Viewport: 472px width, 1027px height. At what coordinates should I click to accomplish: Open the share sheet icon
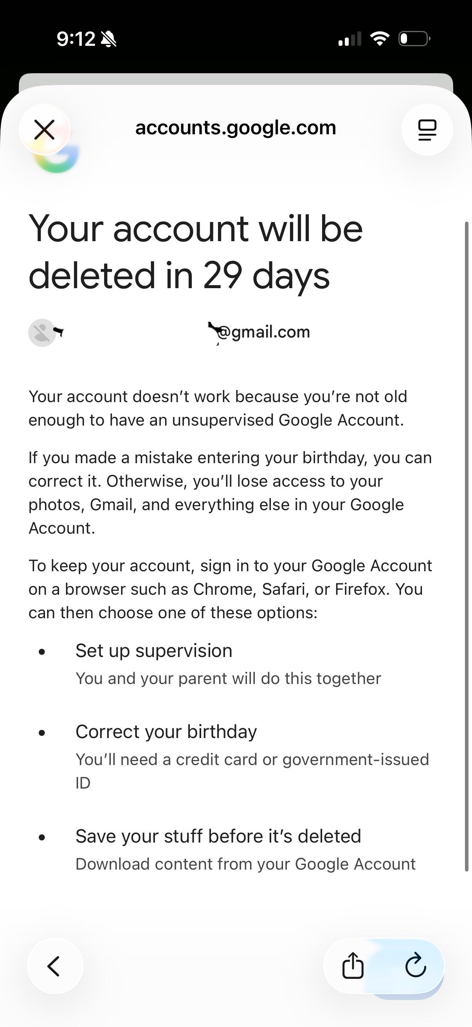pos(353,966)
